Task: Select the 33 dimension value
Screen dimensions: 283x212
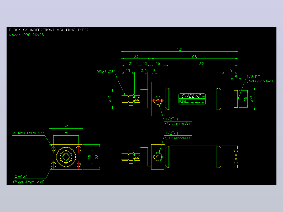Action: [136, 56]
